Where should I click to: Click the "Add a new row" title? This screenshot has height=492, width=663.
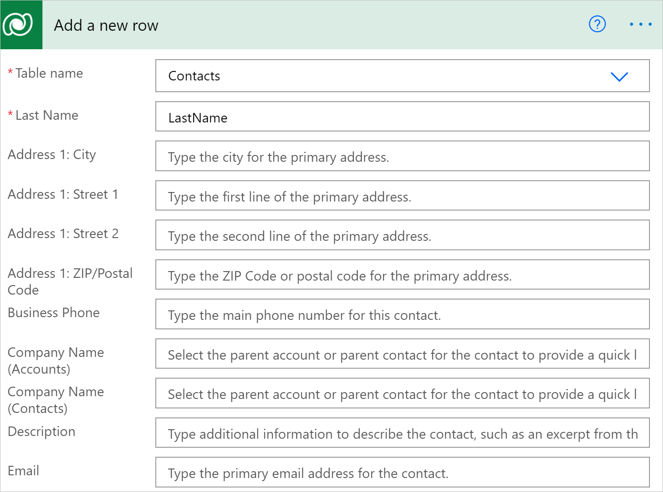[x=106, y=26]
